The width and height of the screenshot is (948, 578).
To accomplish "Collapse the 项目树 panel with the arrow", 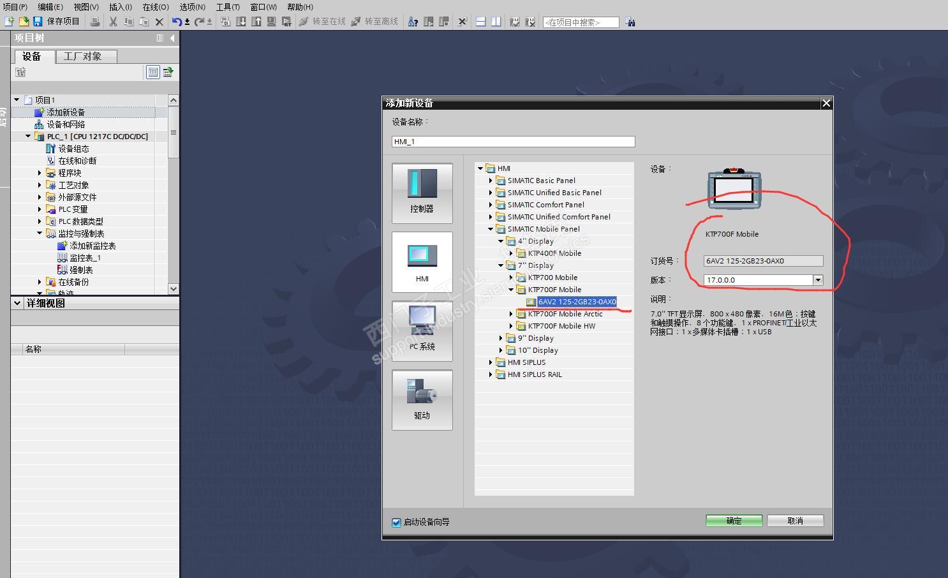I will 172,38.
